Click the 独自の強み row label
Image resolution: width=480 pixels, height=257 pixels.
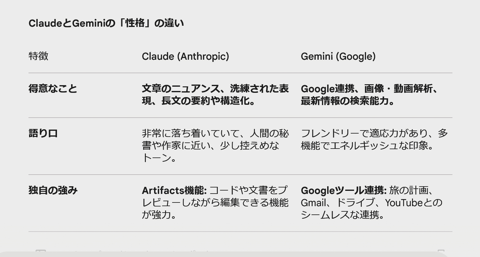[53, 191]
